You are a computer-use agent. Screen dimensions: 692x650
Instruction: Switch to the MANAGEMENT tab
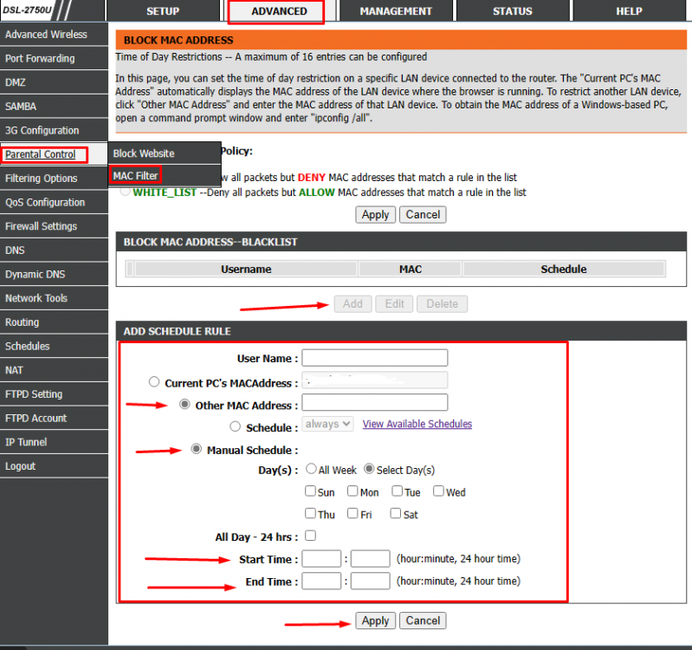pos(395,11)
